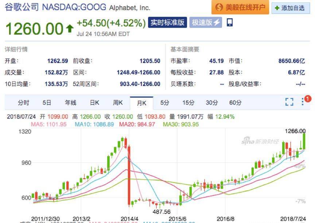The height and width of the screenshot is (223, 315).
Task: Click the 2018/7/24 date axis label
Action: (293, 219)
